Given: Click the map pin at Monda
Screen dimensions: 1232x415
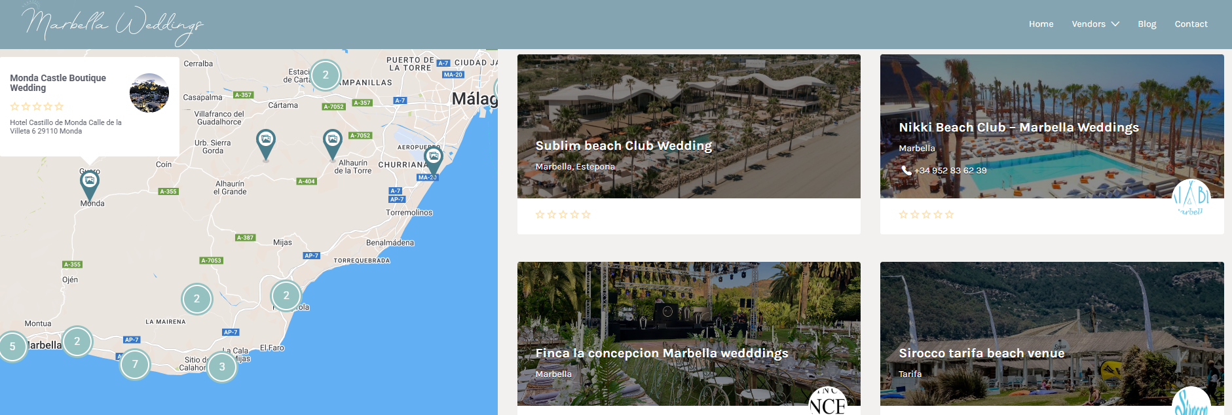Looking at the screenshot, I should pyautogui.click(x=90, y=185).
